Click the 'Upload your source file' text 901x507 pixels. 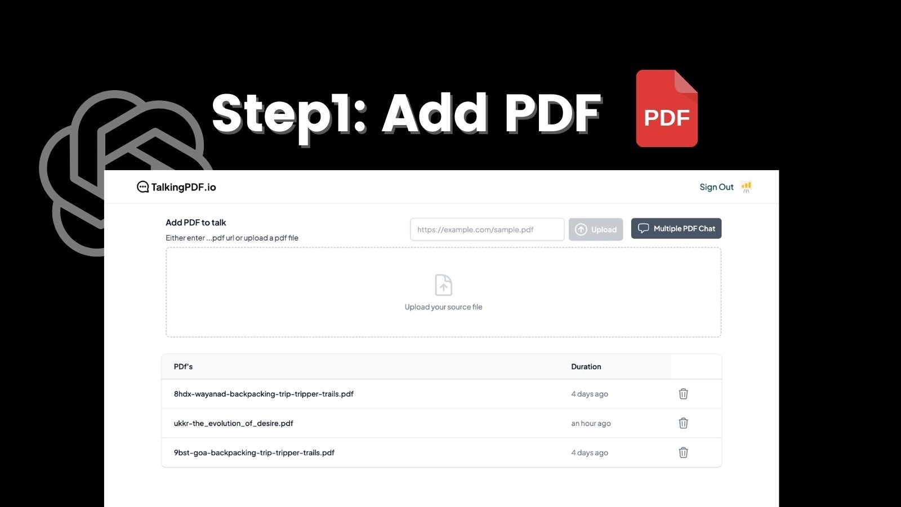(444, 307)
